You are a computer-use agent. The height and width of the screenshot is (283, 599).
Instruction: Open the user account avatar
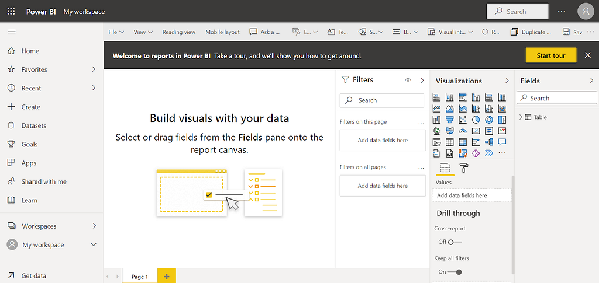coord(586,12)
